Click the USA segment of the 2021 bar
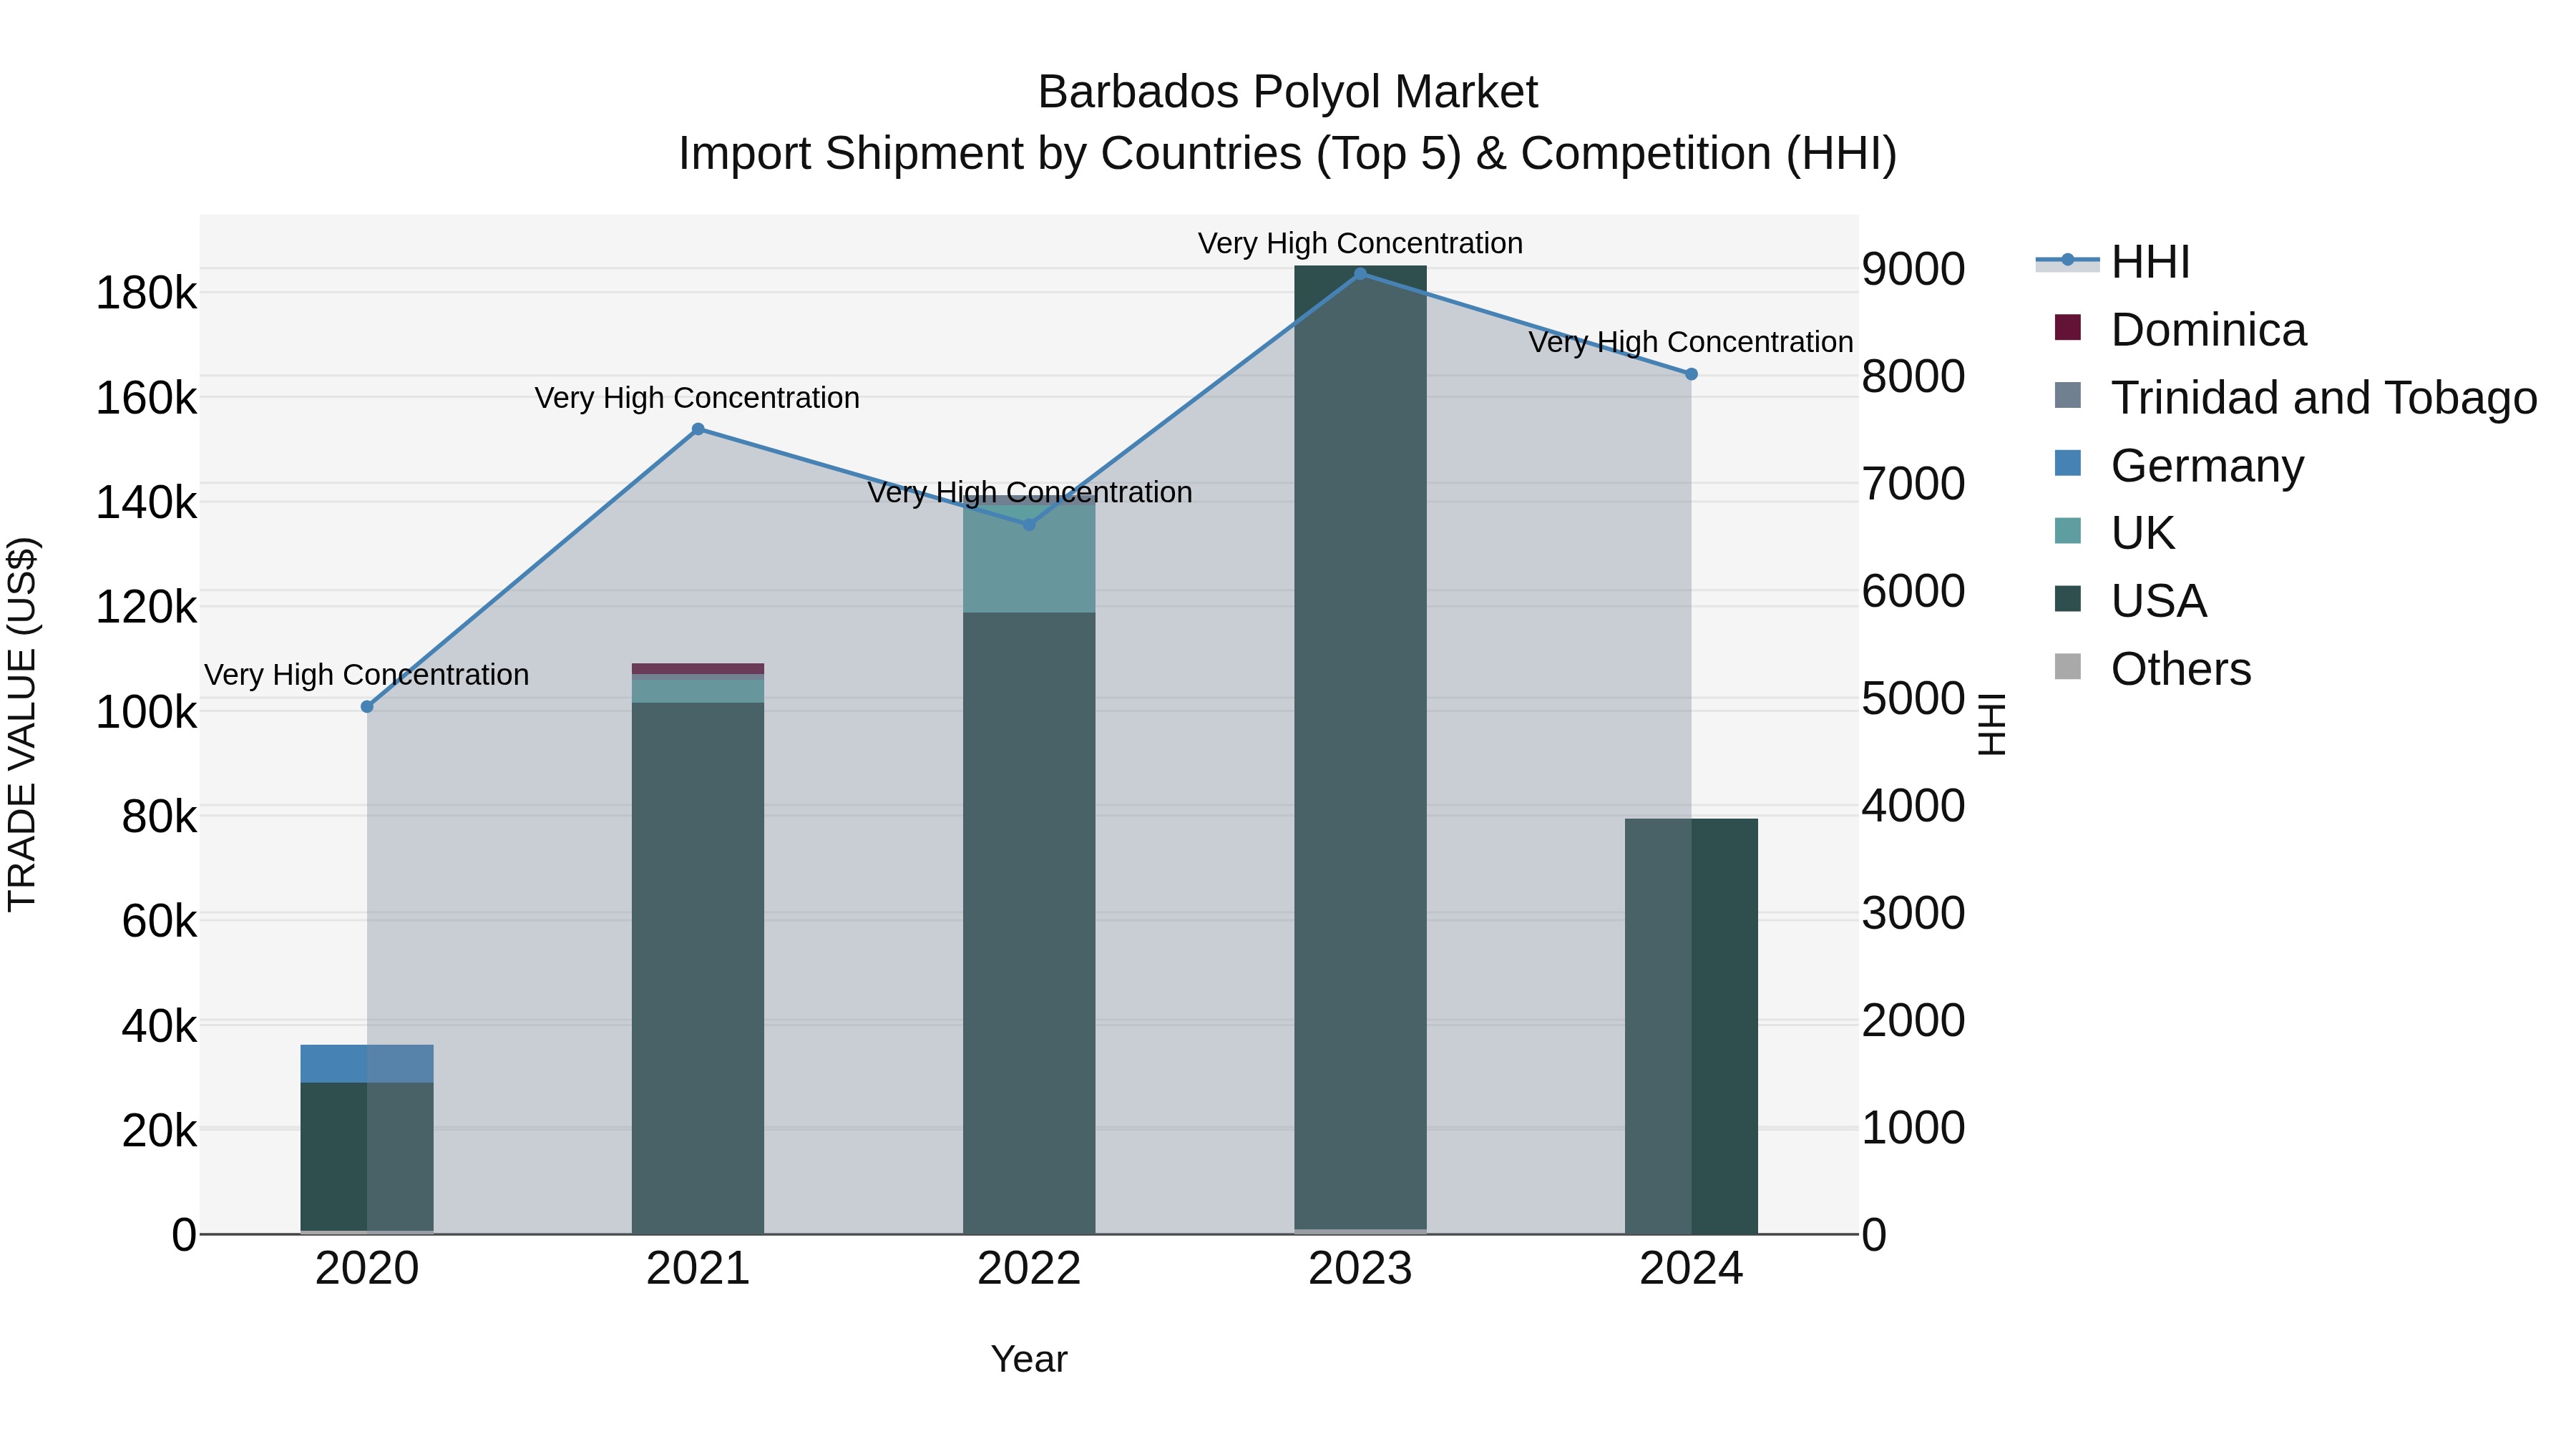 click(698, 968)
